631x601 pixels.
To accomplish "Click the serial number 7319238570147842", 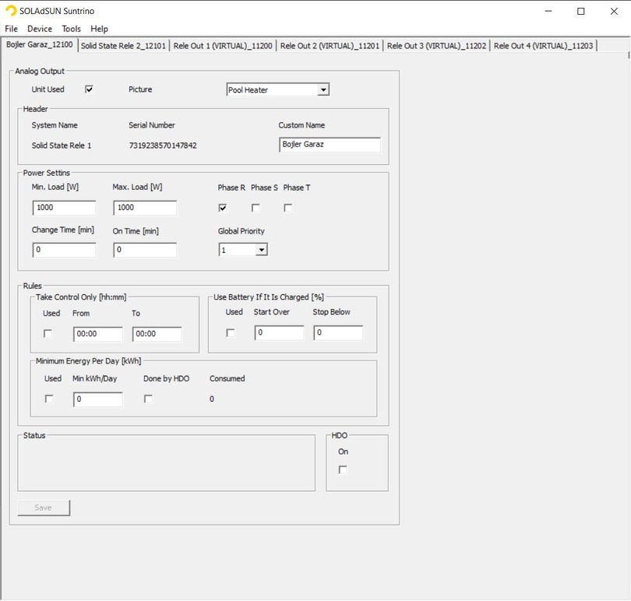I will click(163, 146).
